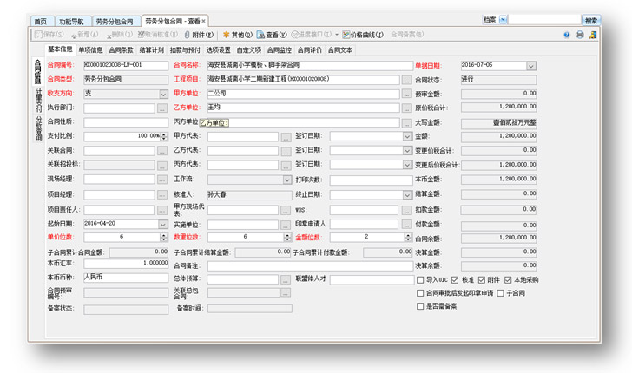Uncheck the 核准 checkbox
The width and height of the screenshot is (632, 373).
(455, 280)
